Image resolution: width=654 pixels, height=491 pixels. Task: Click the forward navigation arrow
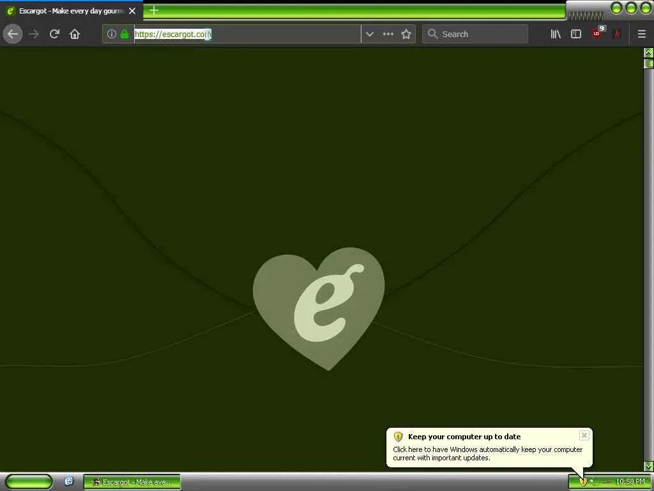point(34,34)
